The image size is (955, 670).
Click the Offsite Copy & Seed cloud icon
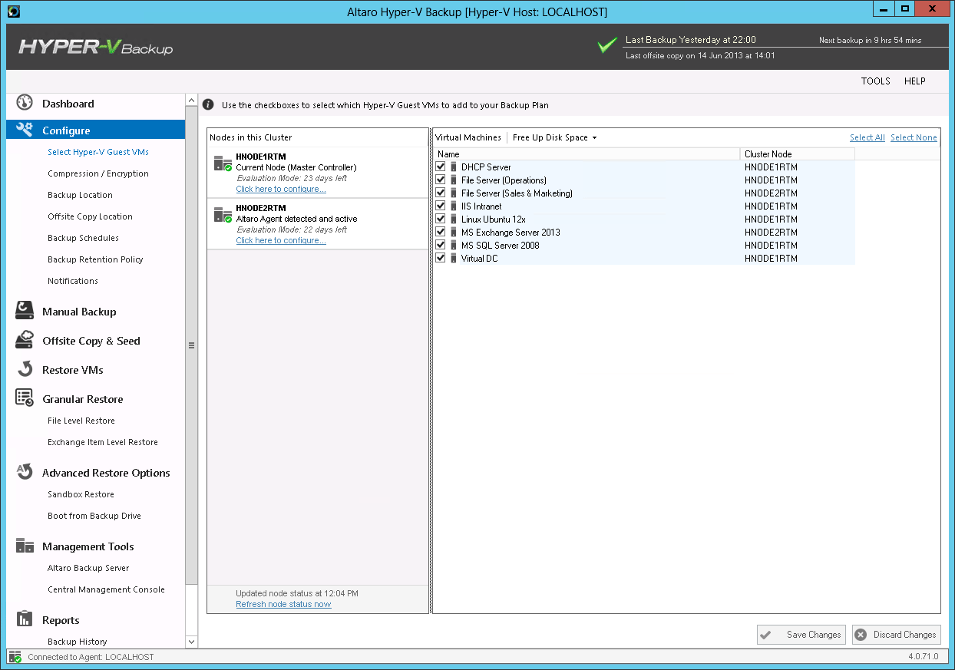(25, 340)
